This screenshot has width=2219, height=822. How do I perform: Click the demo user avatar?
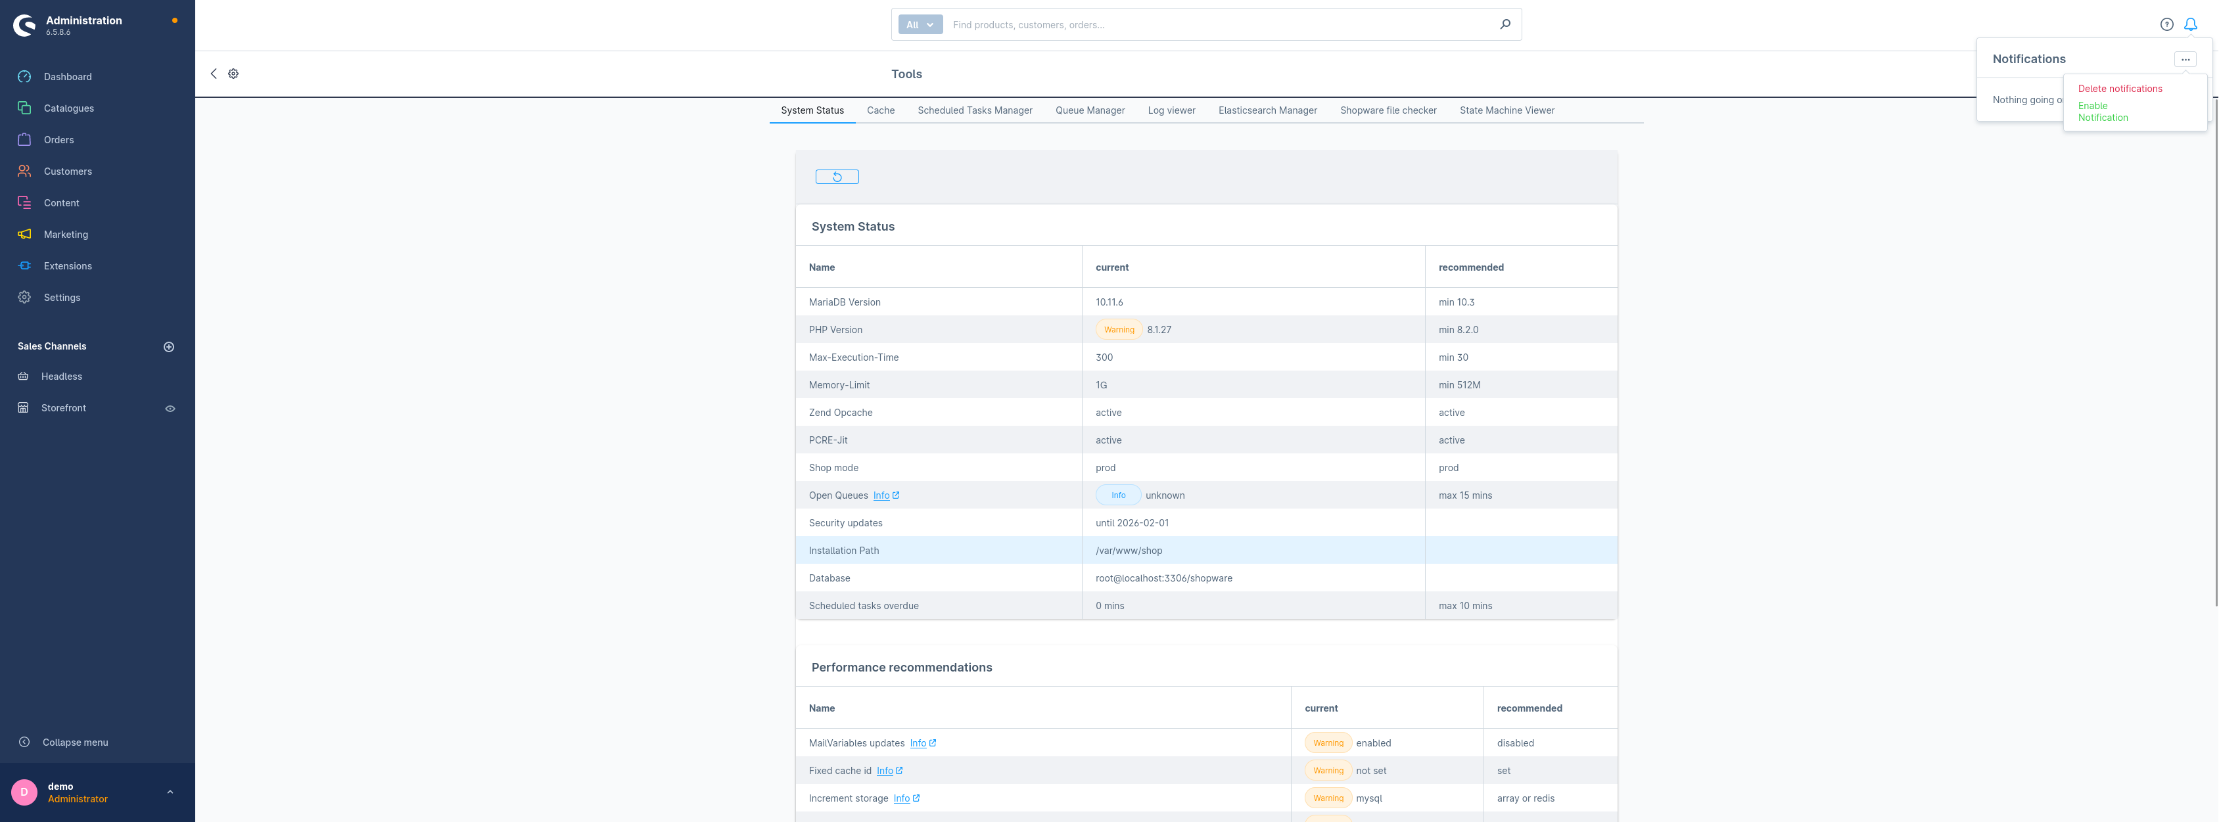tap(24, 792)
